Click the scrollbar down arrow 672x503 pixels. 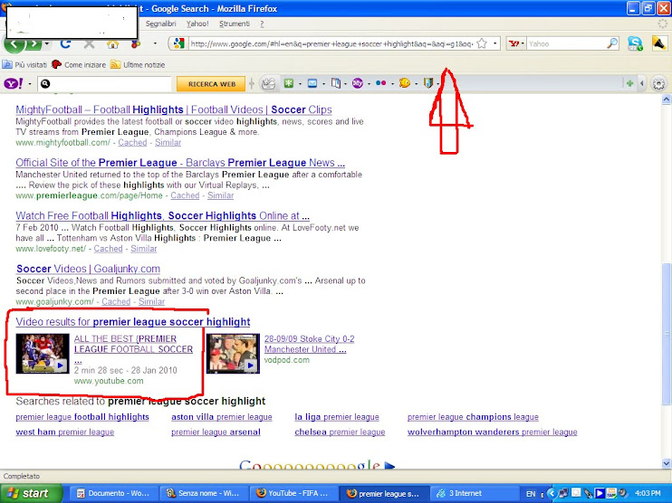click(666, 463)
